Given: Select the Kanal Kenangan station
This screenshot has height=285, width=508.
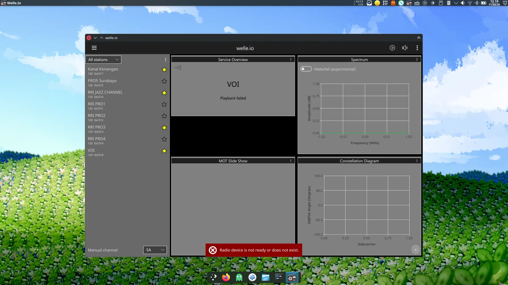Looking at the screenshot, I should (x=127, y=71).
